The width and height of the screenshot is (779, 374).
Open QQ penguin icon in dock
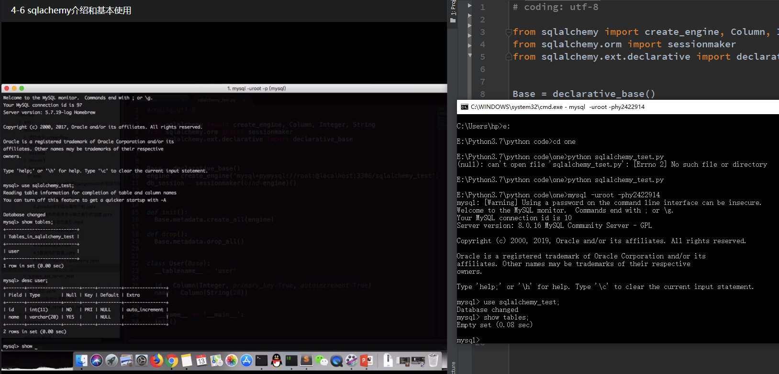[277, 360]
